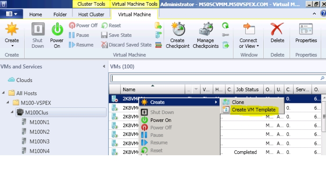Select the M100Clus cluster in tree
326x171 pixels.
click(x=61, y=112)
